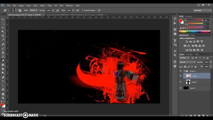
Task: Select the Blur tool
Action: pyautogui.click(x=3, y=69)
